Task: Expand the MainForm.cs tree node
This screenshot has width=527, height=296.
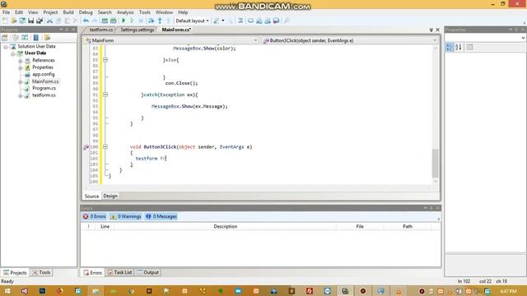Action: [x=21, y=82]
